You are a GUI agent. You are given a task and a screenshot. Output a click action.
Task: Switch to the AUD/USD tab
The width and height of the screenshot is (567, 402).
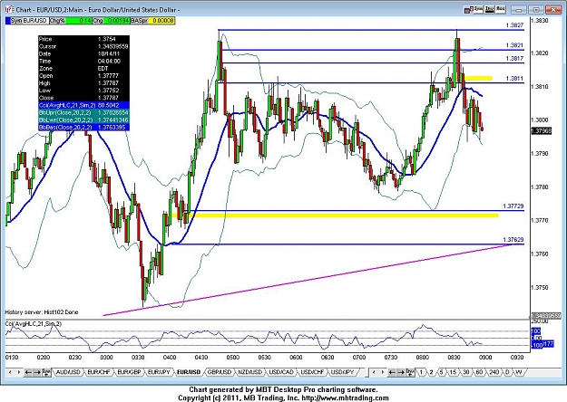(68, 372)
